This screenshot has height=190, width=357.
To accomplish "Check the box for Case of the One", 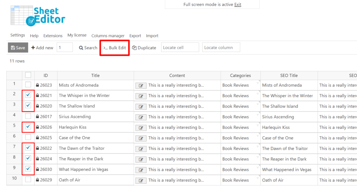I will coord(28,137).
